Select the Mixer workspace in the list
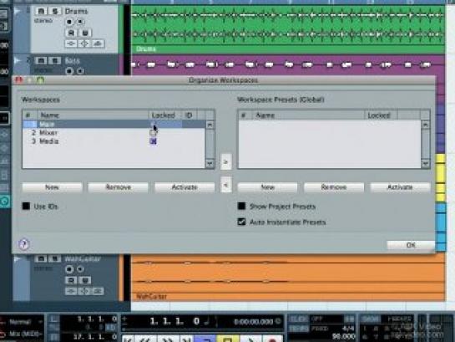Image resolution: width=455 pixels, height=342 pixels. click(114, 133)
